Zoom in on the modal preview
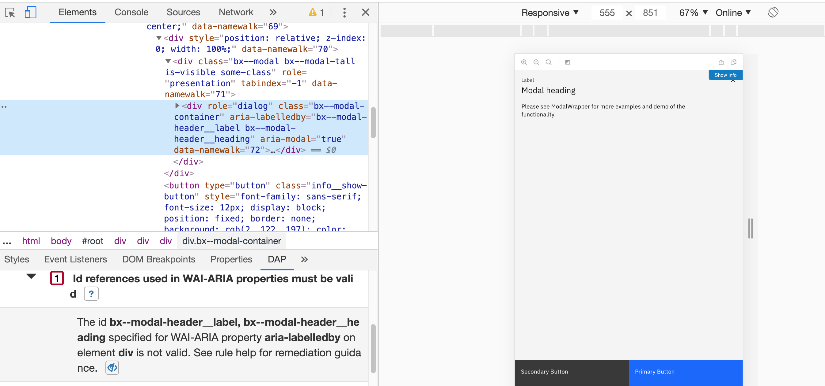 click(x=524, y=62)
